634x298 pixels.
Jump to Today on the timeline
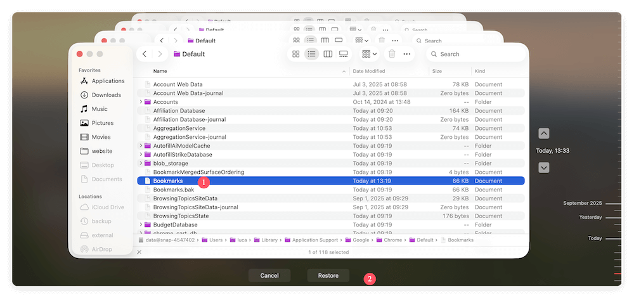click(595, 238)
